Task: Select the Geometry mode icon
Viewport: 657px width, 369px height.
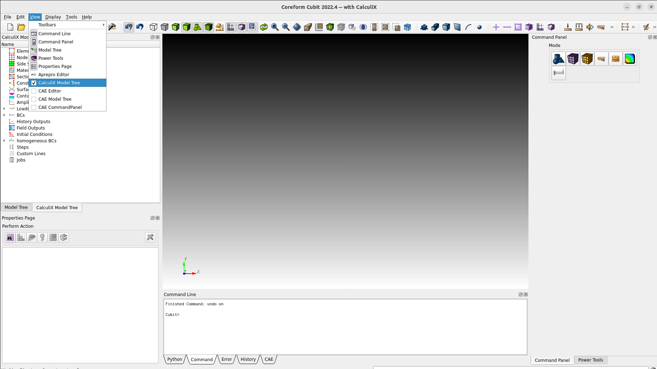Action: 558,59
